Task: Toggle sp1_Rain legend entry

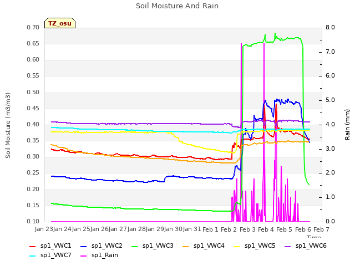Action: (x=99, y=255)
